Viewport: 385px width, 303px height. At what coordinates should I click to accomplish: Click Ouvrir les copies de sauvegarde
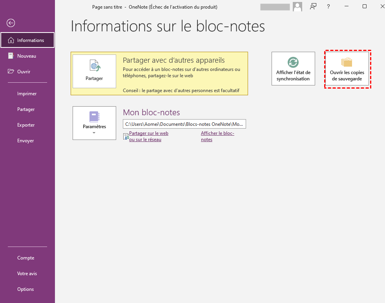[x=347, y=69]
